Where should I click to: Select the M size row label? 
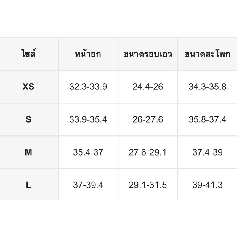[28, 152]
